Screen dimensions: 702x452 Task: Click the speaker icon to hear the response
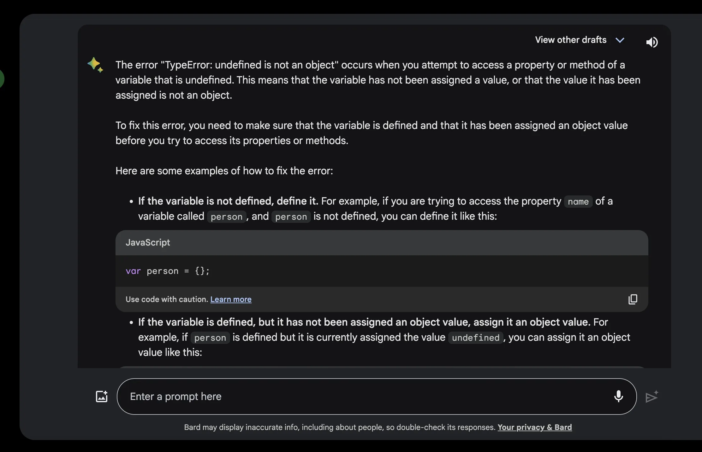[652, 42]
